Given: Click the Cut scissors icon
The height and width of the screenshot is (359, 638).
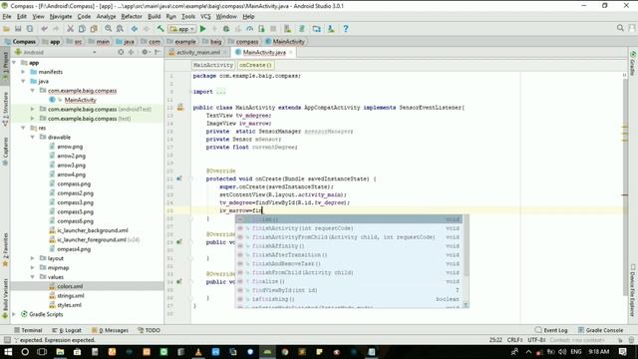Looking at the screenshot, I should [x=71, y=29].
